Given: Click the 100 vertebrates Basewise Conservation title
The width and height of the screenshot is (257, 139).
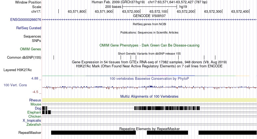Looking at the screenshot, I should point(149,79).
